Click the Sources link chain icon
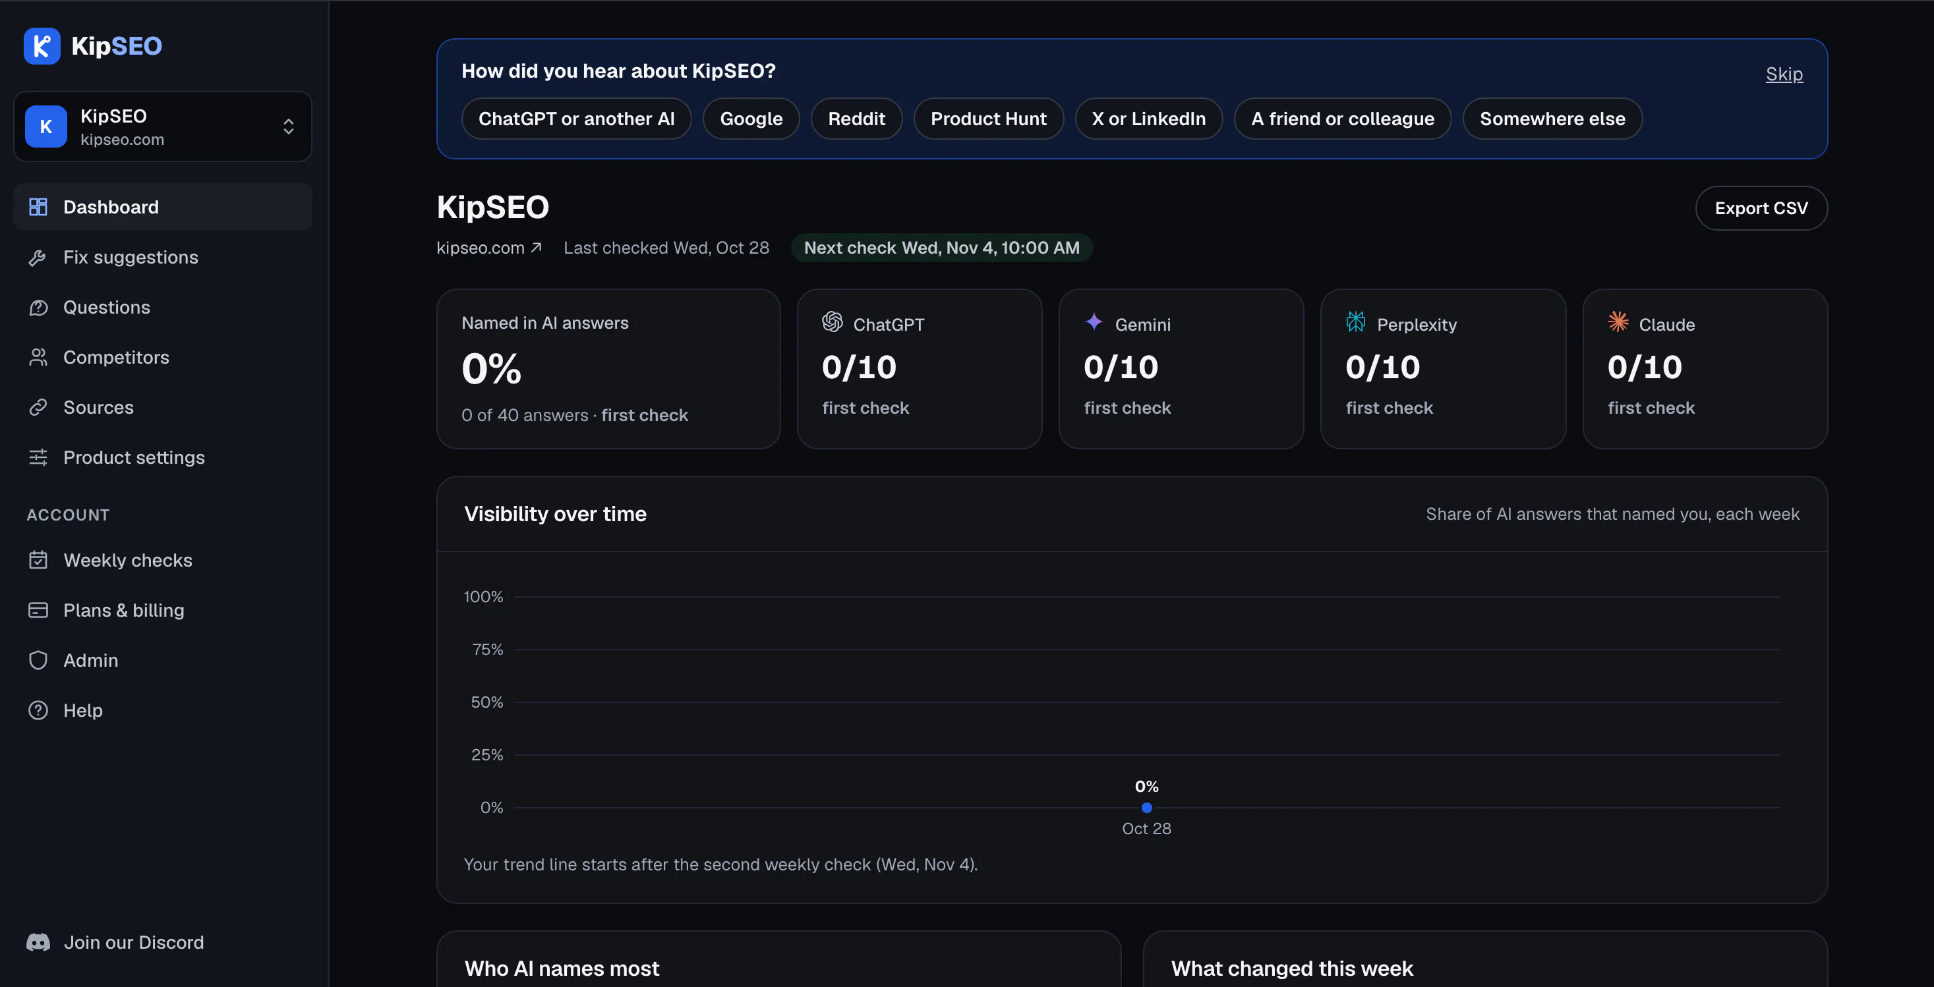1934x987 pixels. click(x=38, y=407)
